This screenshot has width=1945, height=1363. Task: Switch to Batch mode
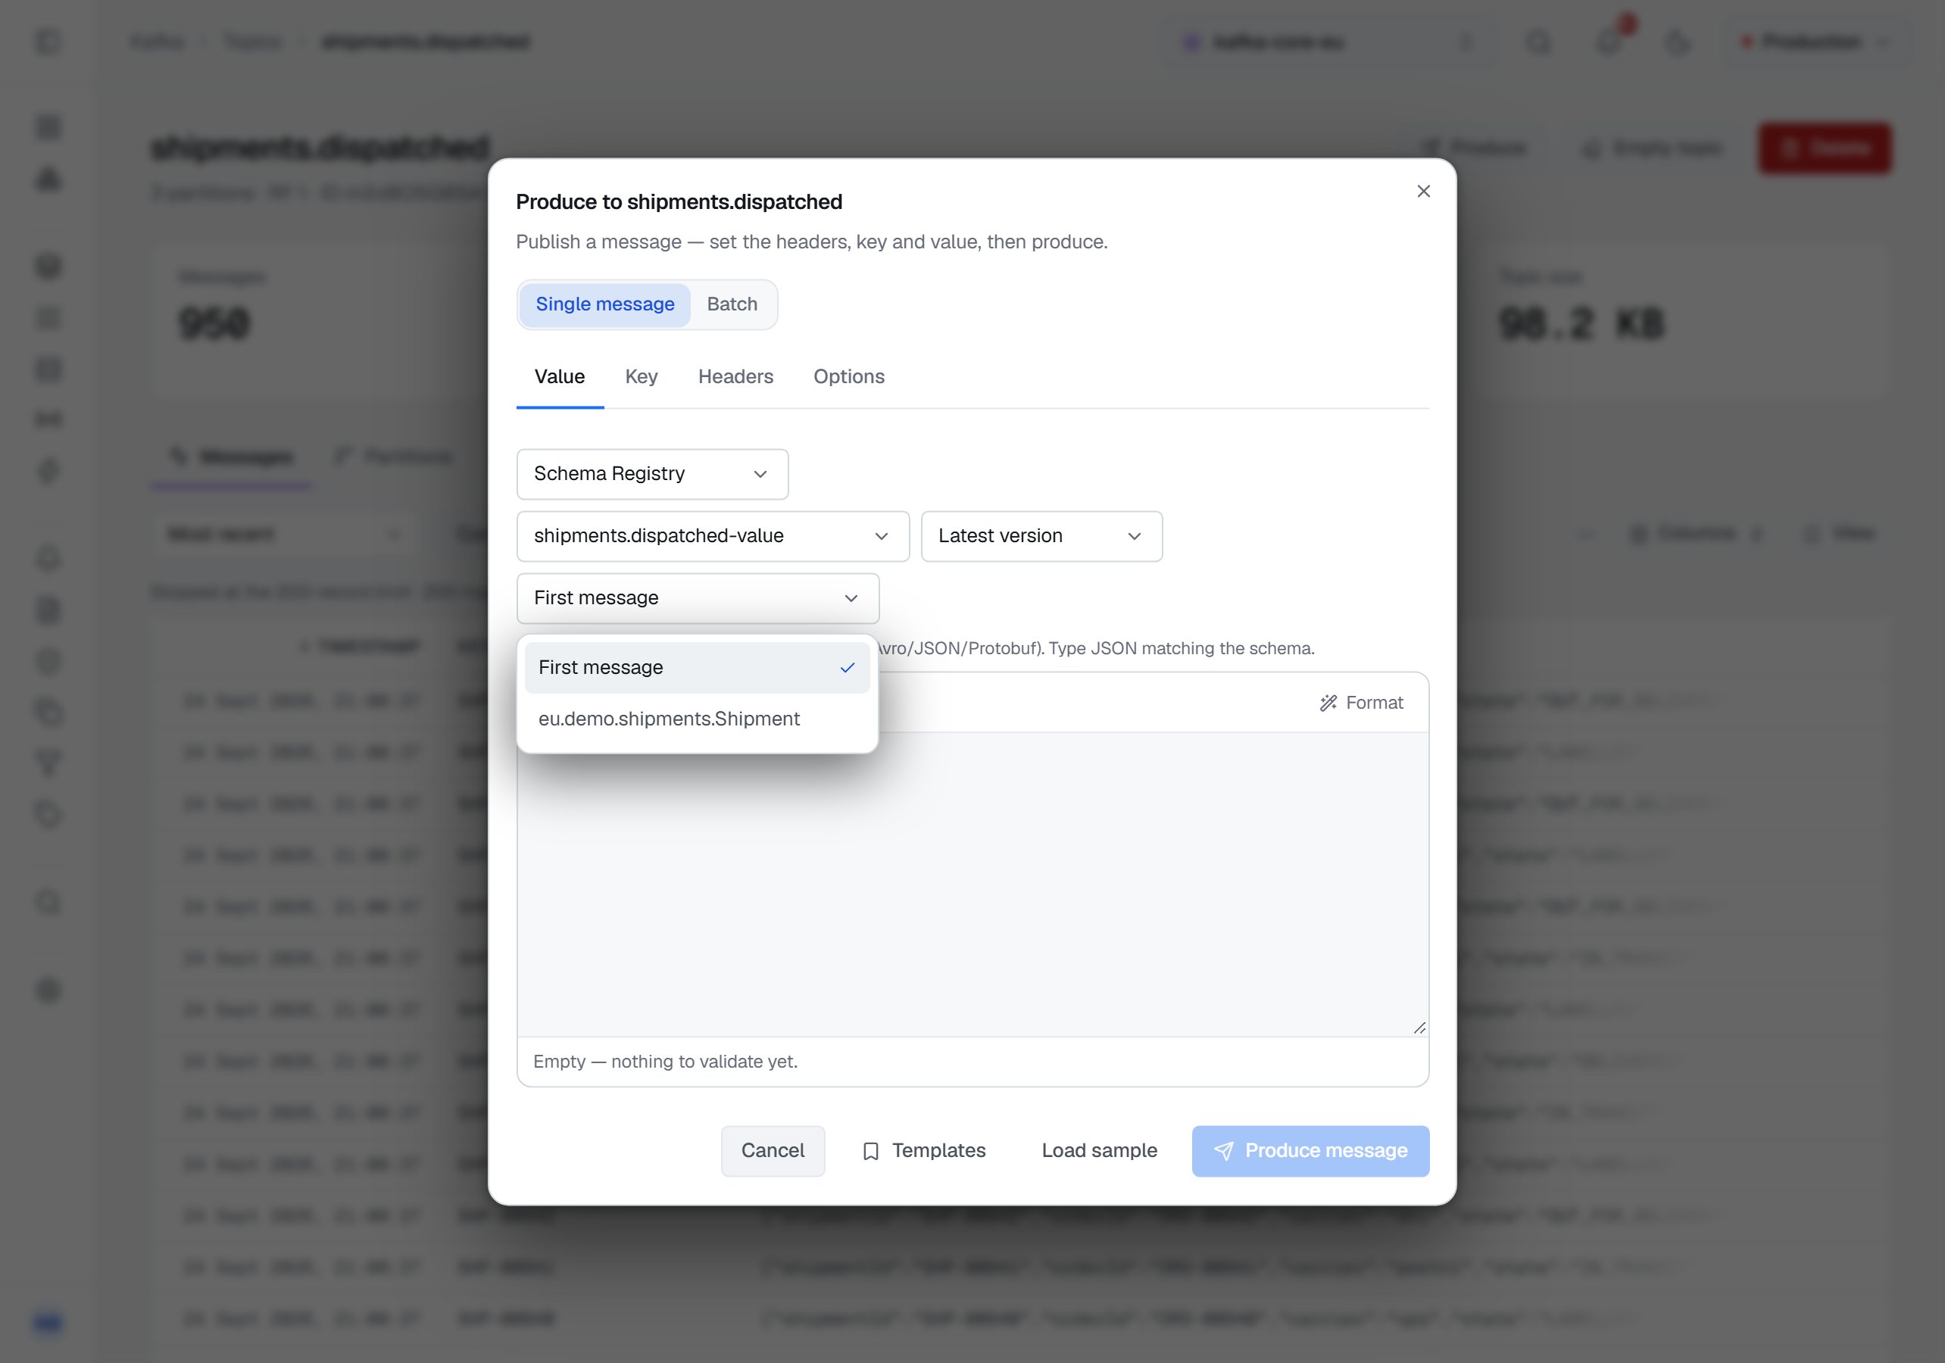coord(732,304)
